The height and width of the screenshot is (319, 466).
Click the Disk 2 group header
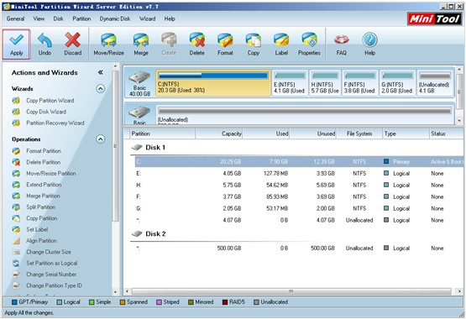(149, 233)
